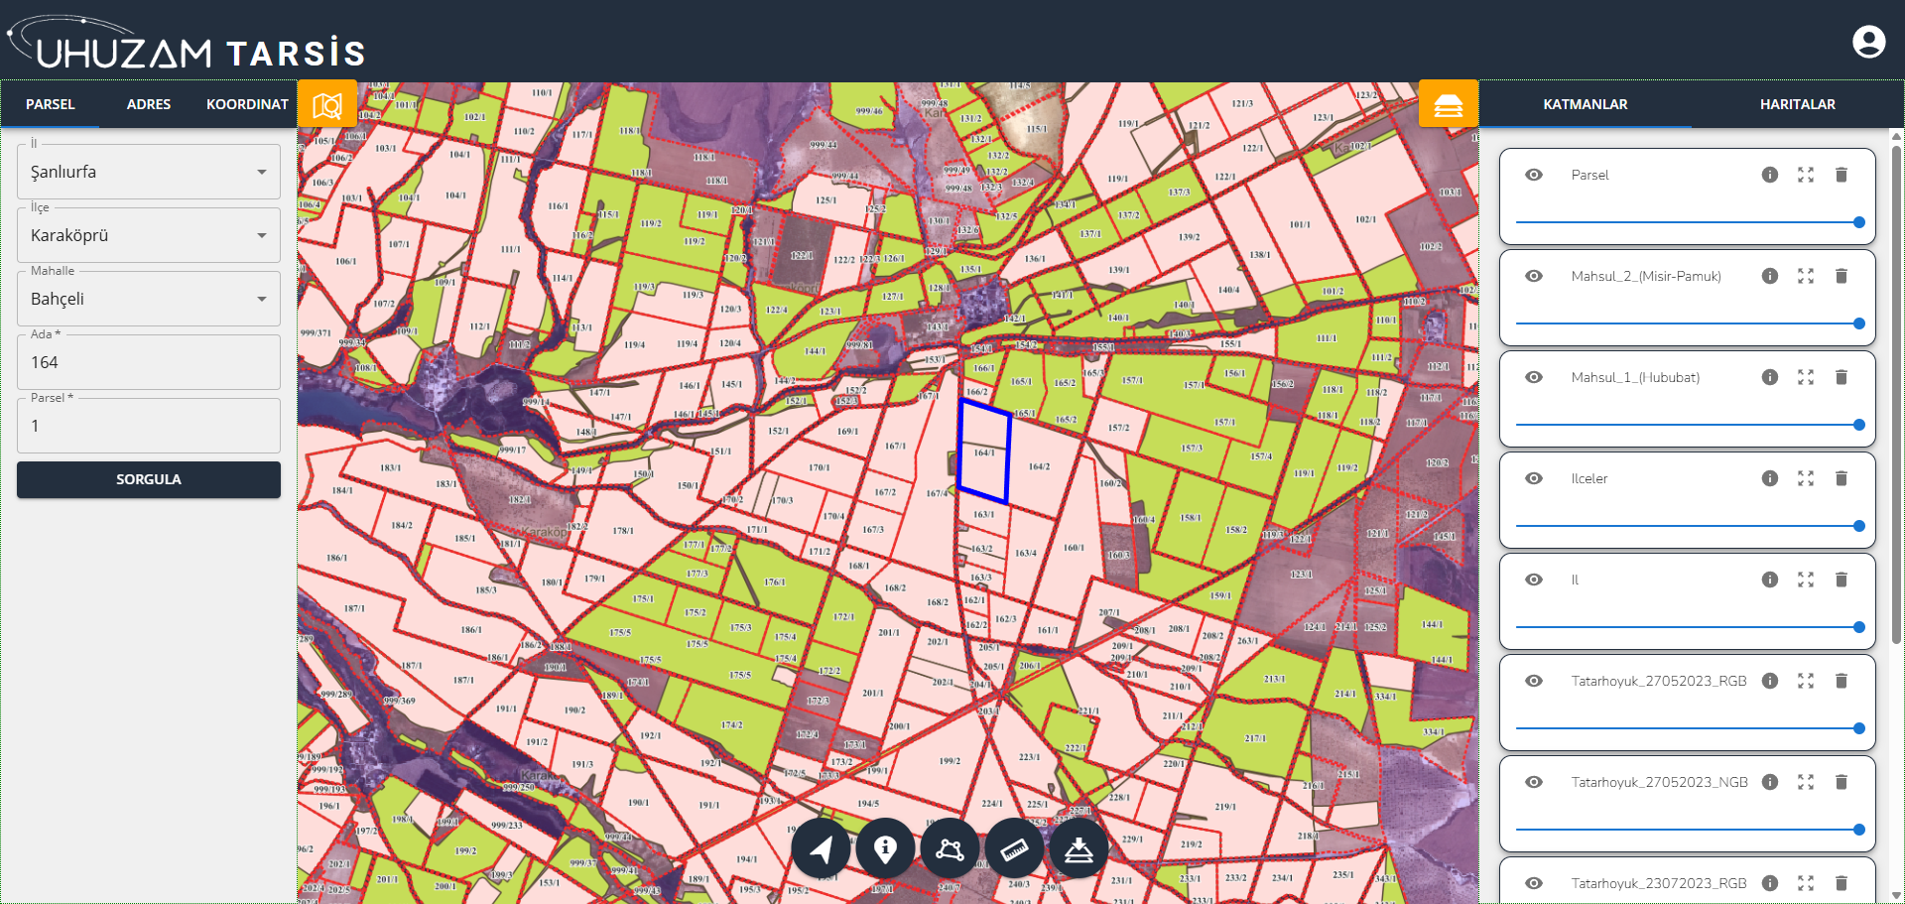Adjust the Mahsul_1_(Hububat) opacity slider
This screenshot has width=1905, height=904.
coord(1688,425)
